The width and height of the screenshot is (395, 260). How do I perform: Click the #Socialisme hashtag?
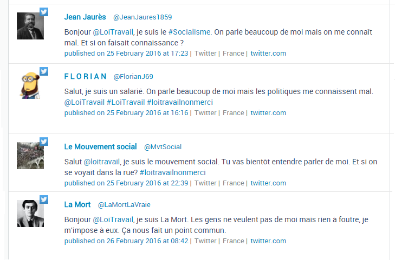coord(189,32)
